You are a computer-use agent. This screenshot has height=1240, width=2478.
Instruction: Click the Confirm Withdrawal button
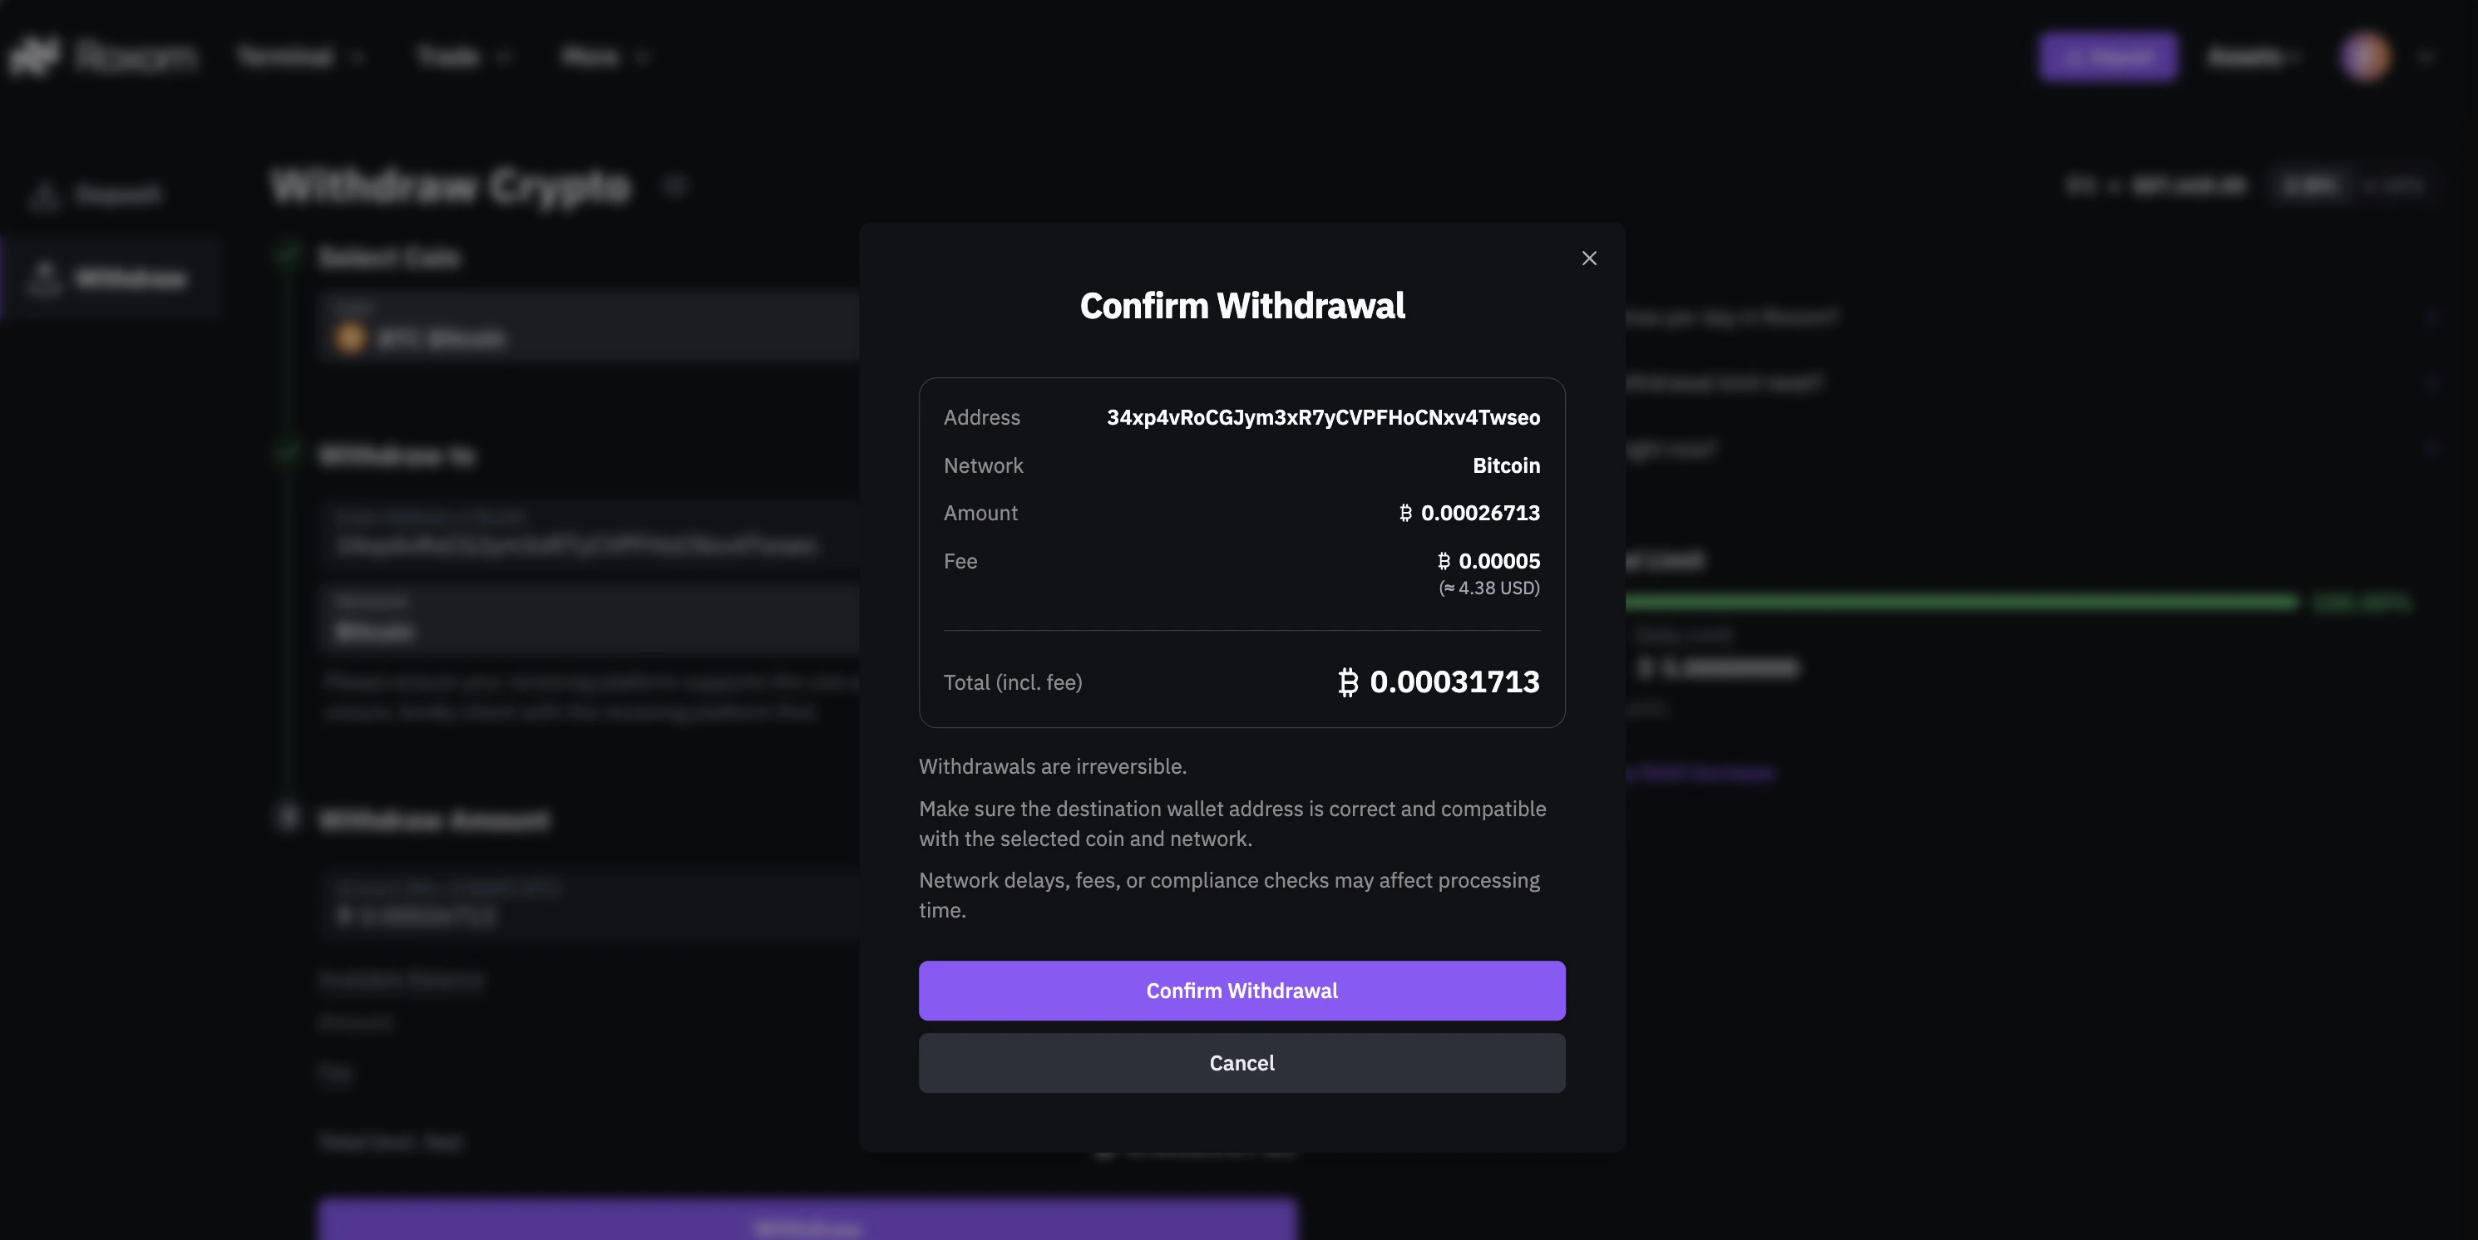coord(1241,990)
